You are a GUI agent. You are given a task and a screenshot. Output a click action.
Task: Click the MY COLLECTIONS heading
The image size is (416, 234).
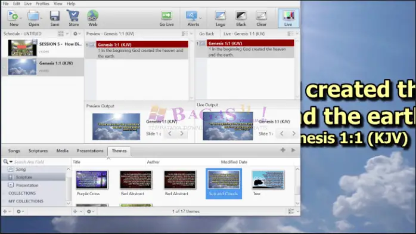pos(26,201)
